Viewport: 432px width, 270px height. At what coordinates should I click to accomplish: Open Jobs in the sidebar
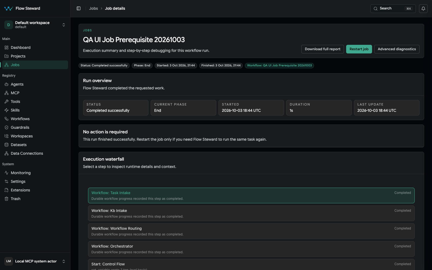(x=35, y=65)
